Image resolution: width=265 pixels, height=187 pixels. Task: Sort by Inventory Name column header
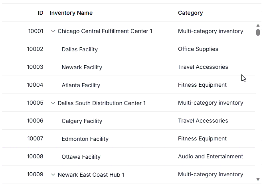(x=71, y=13)
